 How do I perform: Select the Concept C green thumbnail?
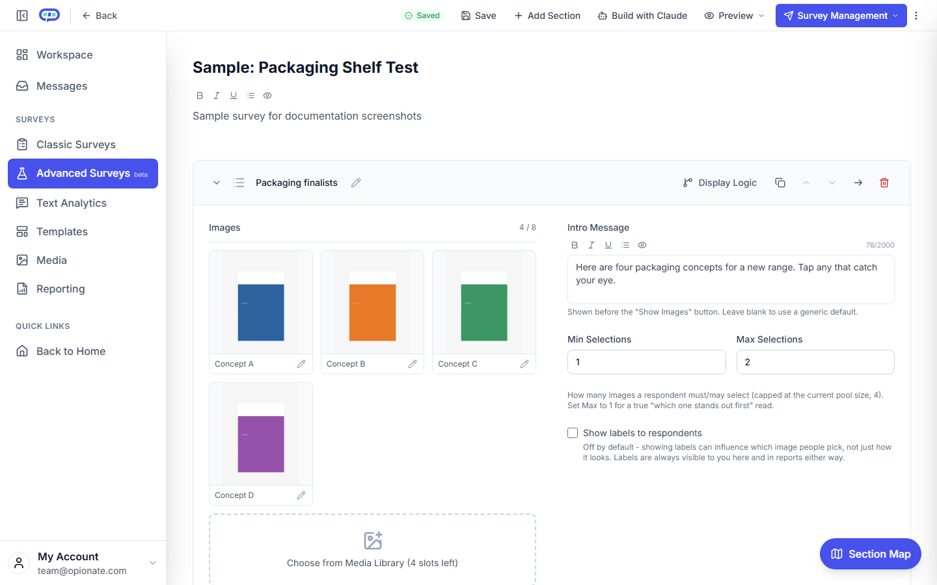(x=484, y=303)
